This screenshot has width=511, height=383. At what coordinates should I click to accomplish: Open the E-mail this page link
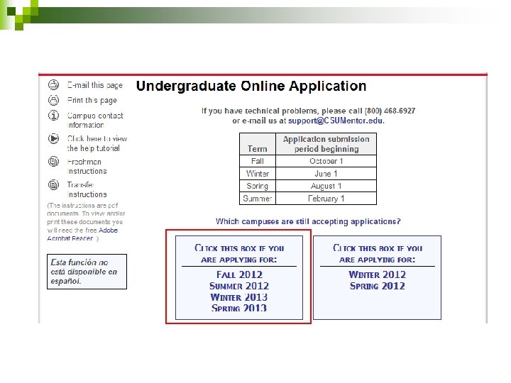pyautogui.click(x=95, y=85)
